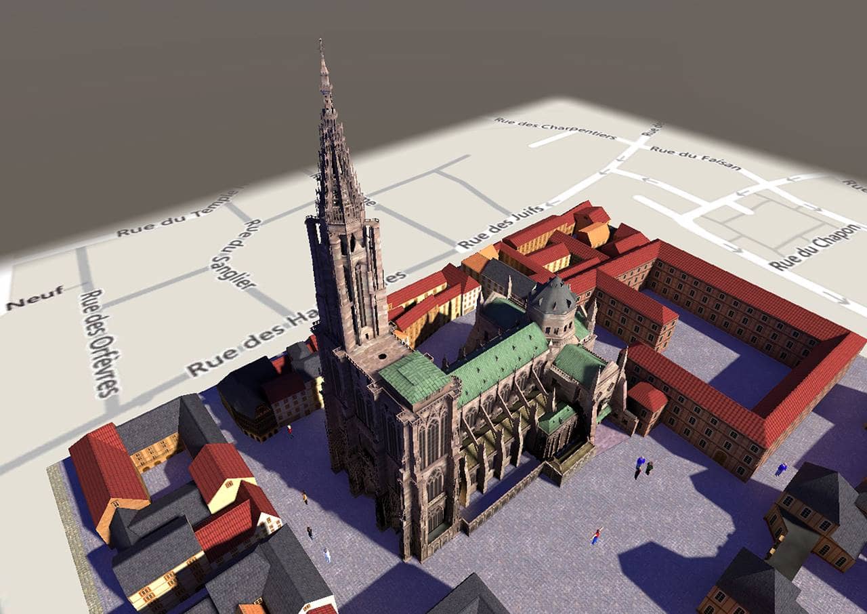Image resolution: width=867 pixels, height=614 pixels.
Task: Select the 'Rue des Charpentiers' street label
Action: pyautogui.click(x=555, y=127)
